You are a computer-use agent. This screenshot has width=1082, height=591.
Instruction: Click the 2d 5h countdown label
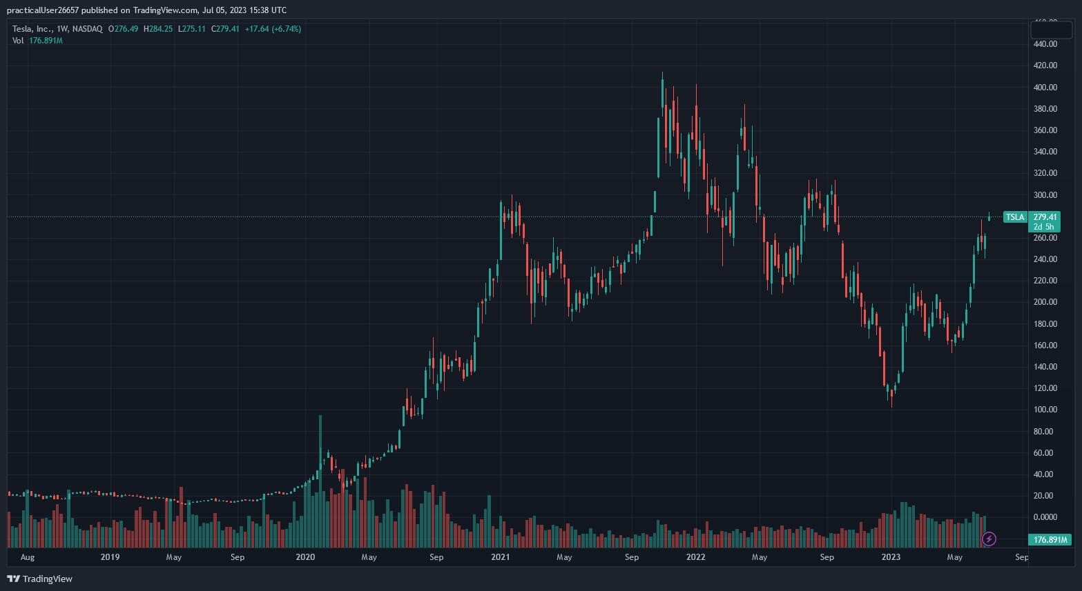(1043, 227)
